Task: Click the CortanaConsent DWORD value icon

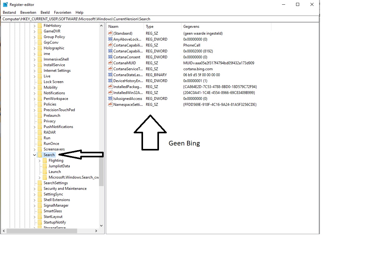Action: (x=110, y=57)
